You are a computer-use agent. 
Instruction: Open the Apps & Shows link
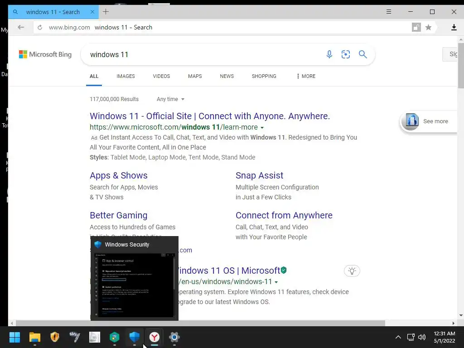point(118,175)
